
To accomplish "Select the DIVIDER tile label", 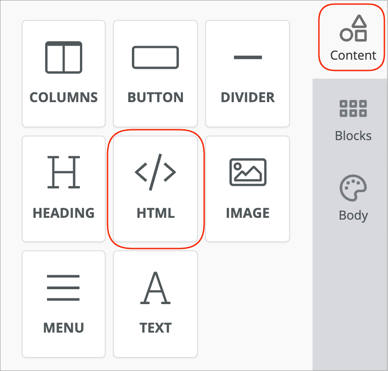I will [x=248, y=97].
